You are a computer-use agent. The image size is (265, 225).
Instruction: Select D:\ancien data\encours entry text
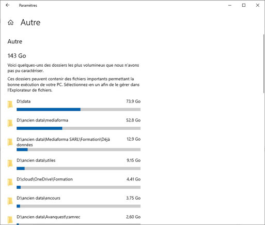click(x=38, y=198)
